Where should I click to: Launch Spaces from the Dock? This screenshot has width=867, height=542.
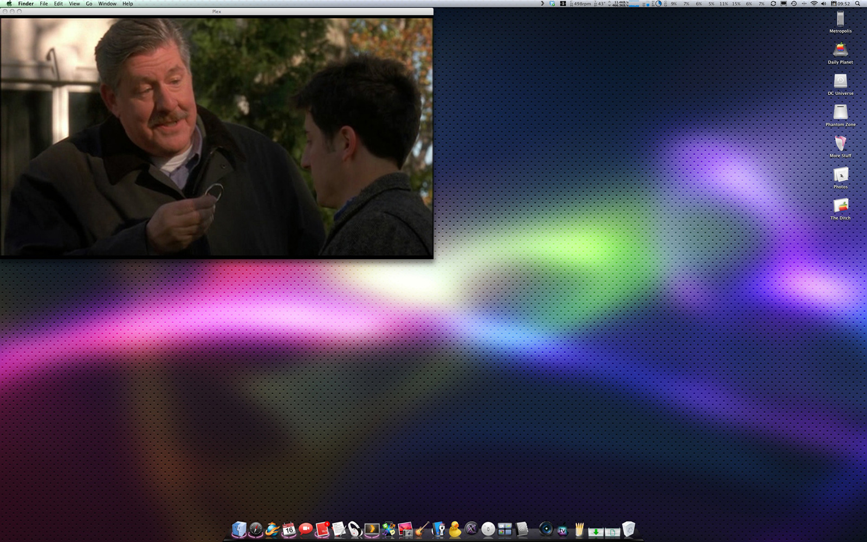coord(505,529)
